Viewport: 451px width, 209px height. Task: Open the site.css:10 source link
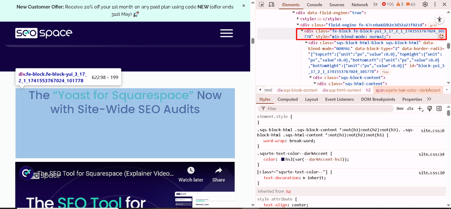click(x=432, y=173)
